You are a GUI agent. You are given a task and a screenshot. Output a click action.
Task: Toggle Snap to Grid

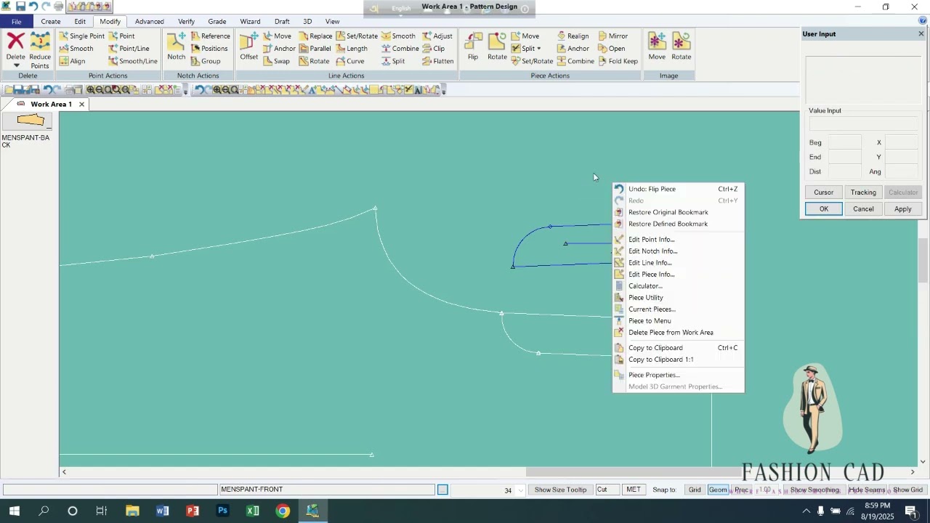[x=695, y=490]
